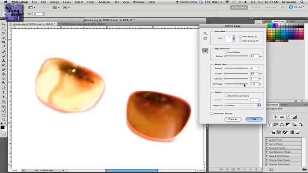
Task: Open the brush Size dropdown in options bar
Action: [x=44, y=14]
